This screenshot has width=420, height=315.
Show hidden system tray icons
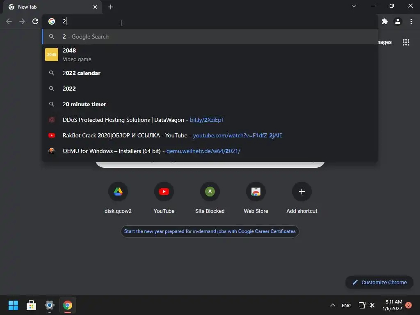coord(333,305)
